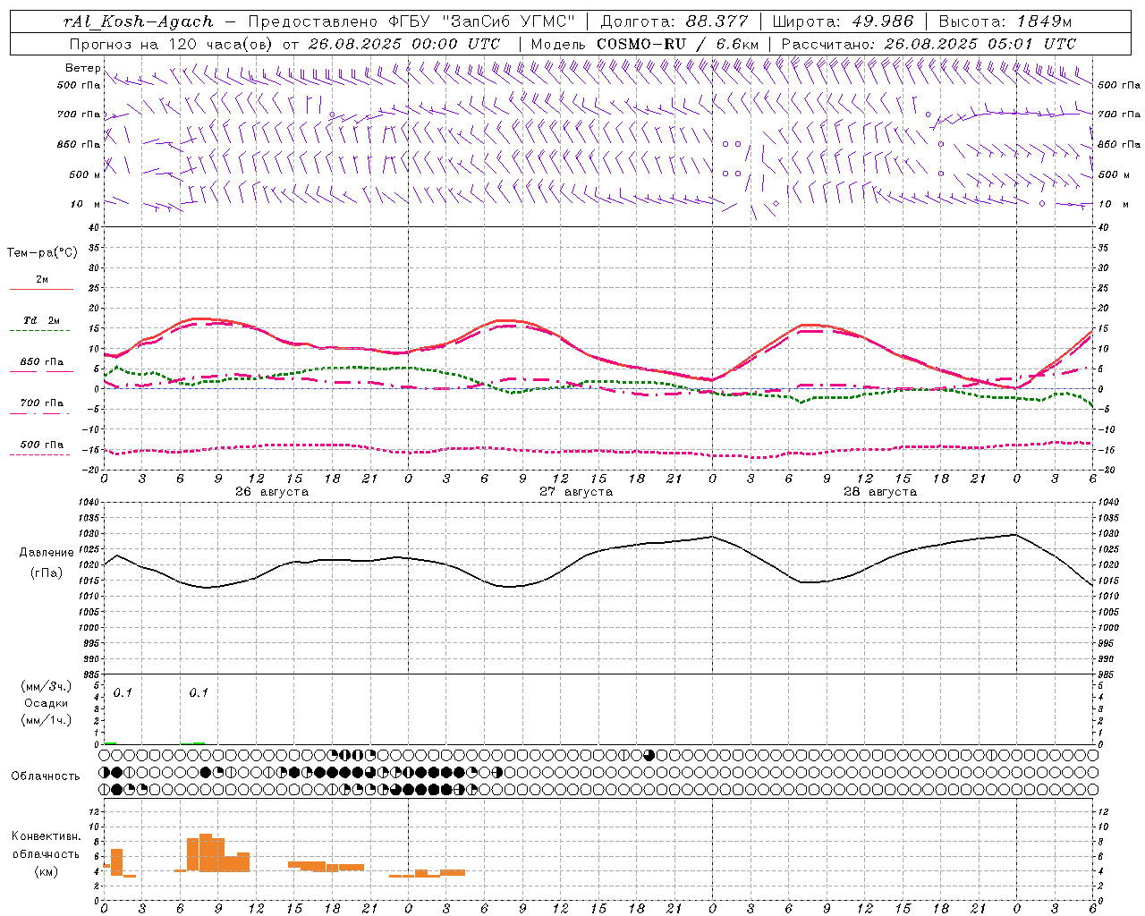Select the 27 августа date label
The image size is (1145, 916).
[x=576, y=492]
